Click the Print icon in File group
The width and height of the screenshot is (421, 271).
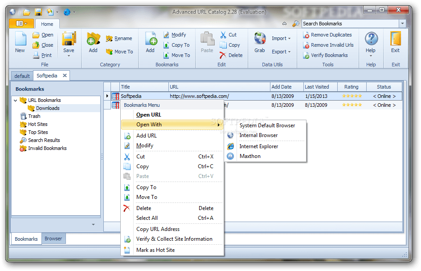coord(43,55)
